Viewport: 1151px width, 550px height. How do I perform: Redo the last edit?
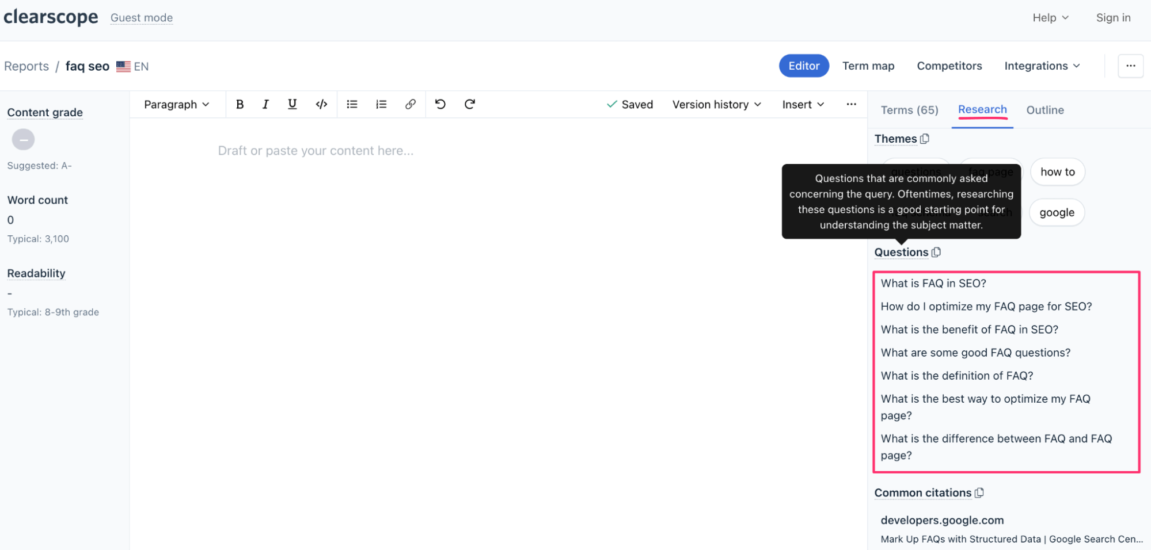point(470,104)
